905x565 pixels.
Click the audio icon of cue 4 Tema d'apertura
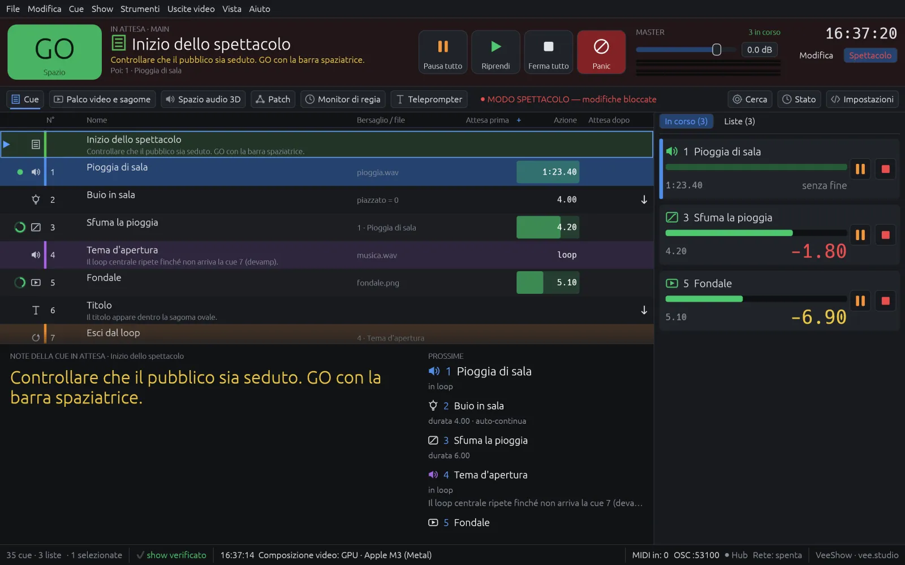click(x=36, y=255)
